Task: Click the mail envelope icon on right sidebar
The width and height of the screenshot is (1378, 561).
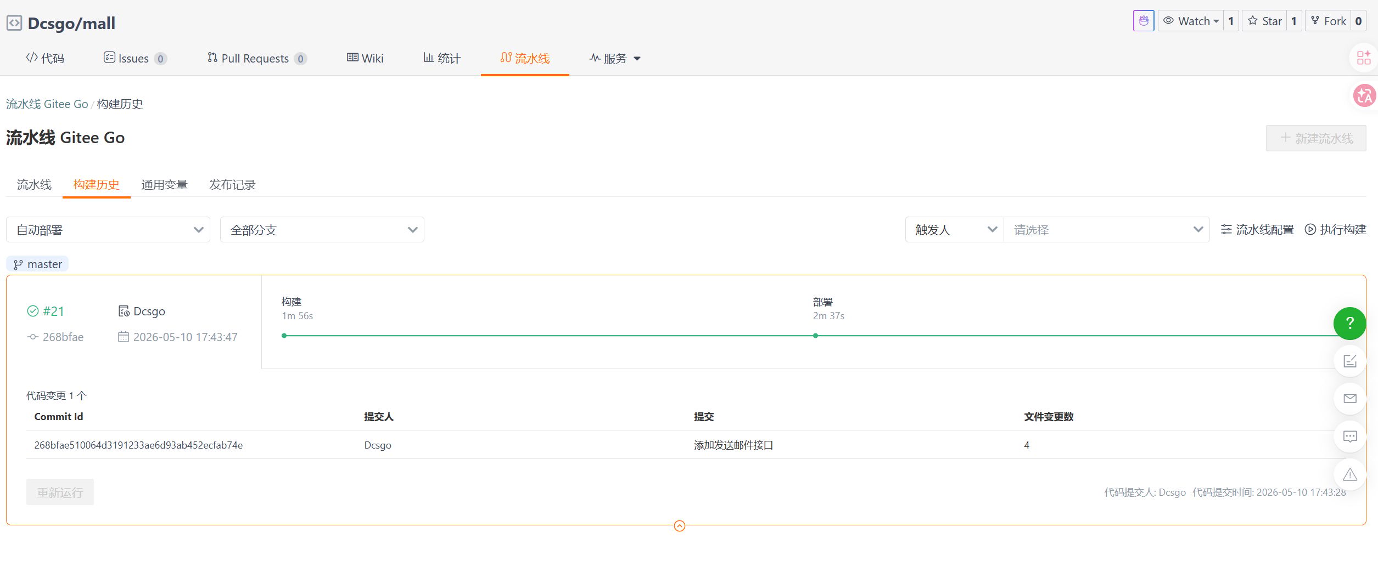Action: pos(1350,399)
